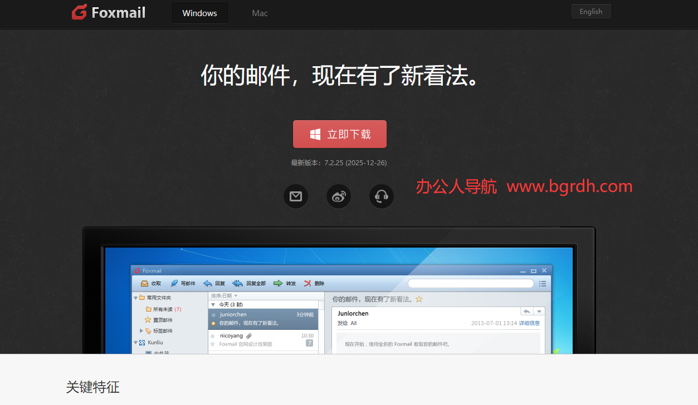The height and width of the screenshot is (405, 698).
Task: Select the nicoyang email row in preview
Action: point(263,340)
